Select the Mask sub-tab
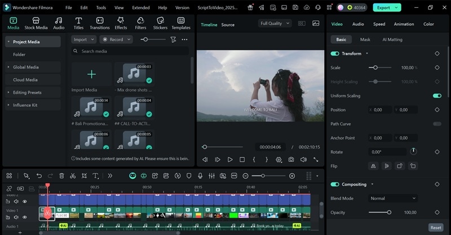Screen dimensions: 451x235 tap(365, 39)
